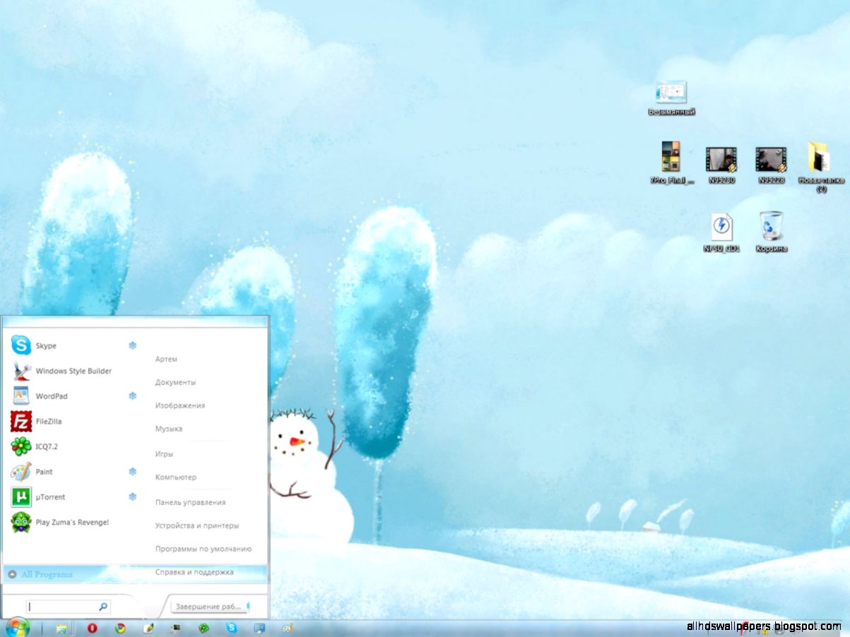The width and height of the screenshot is (850, 637).
Task: Open Документы from the Start menu
Action: 175,382
